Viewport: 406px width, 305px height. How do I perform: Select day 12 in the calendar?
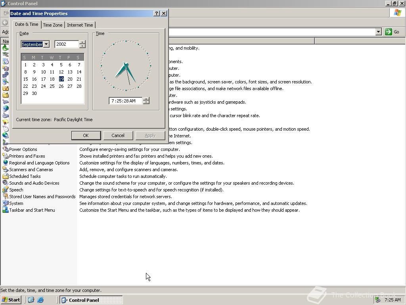point(61,72)
